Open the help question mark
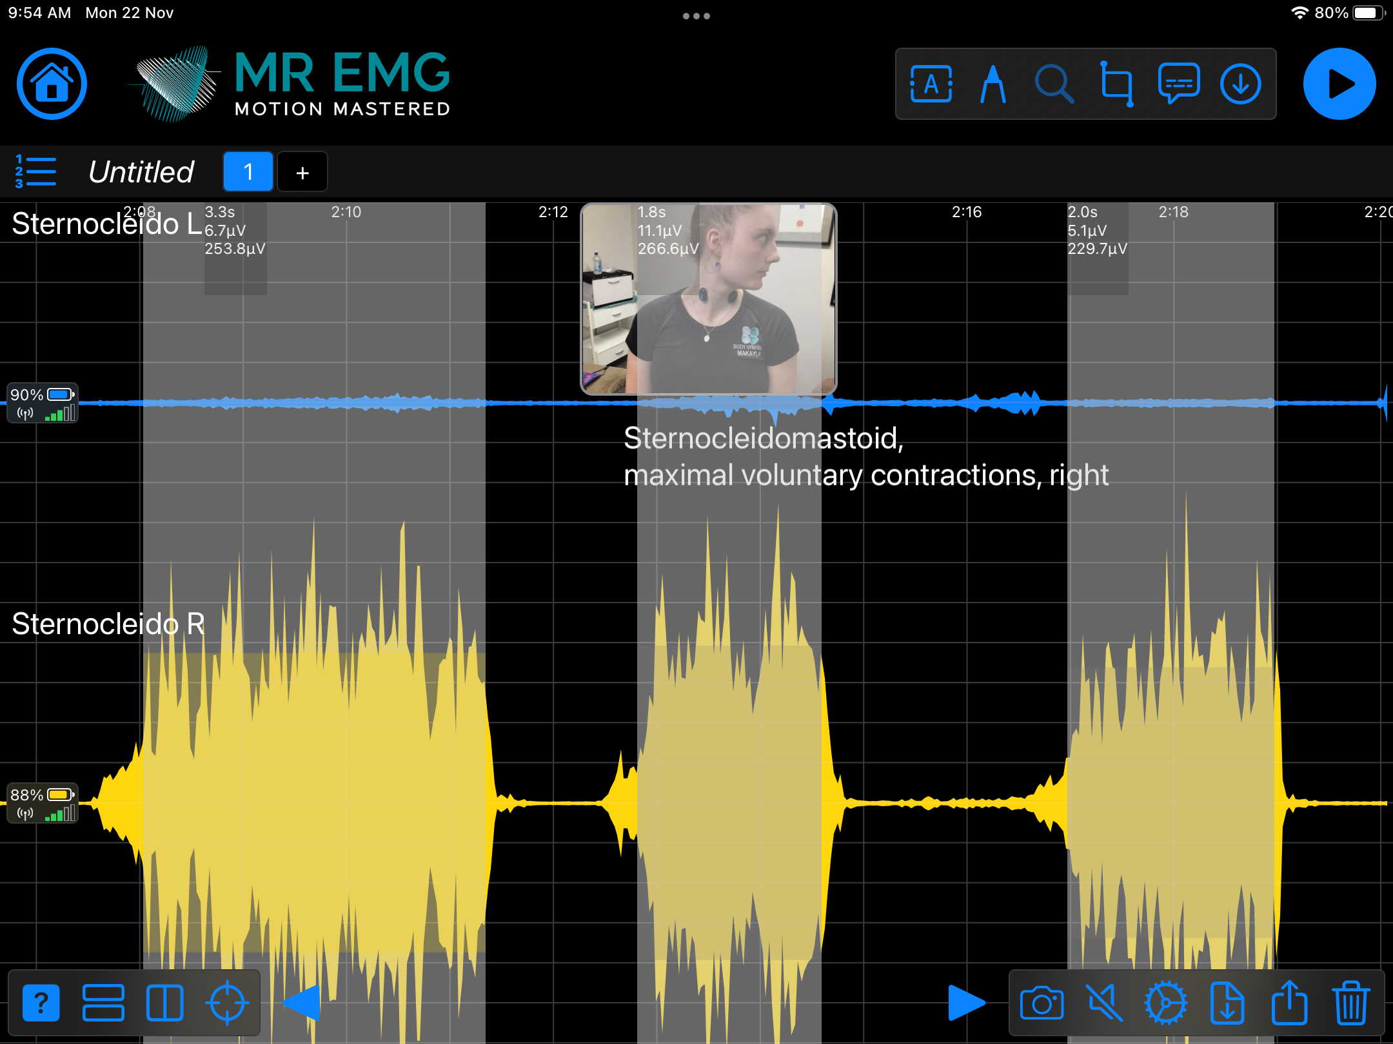The width and height of the screenshot is (1393, 1044). 41,1003
